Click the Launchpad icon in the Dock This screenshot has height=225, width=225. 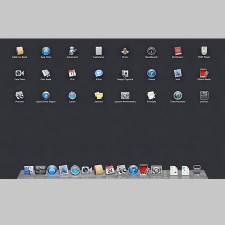tap(40, 170)
